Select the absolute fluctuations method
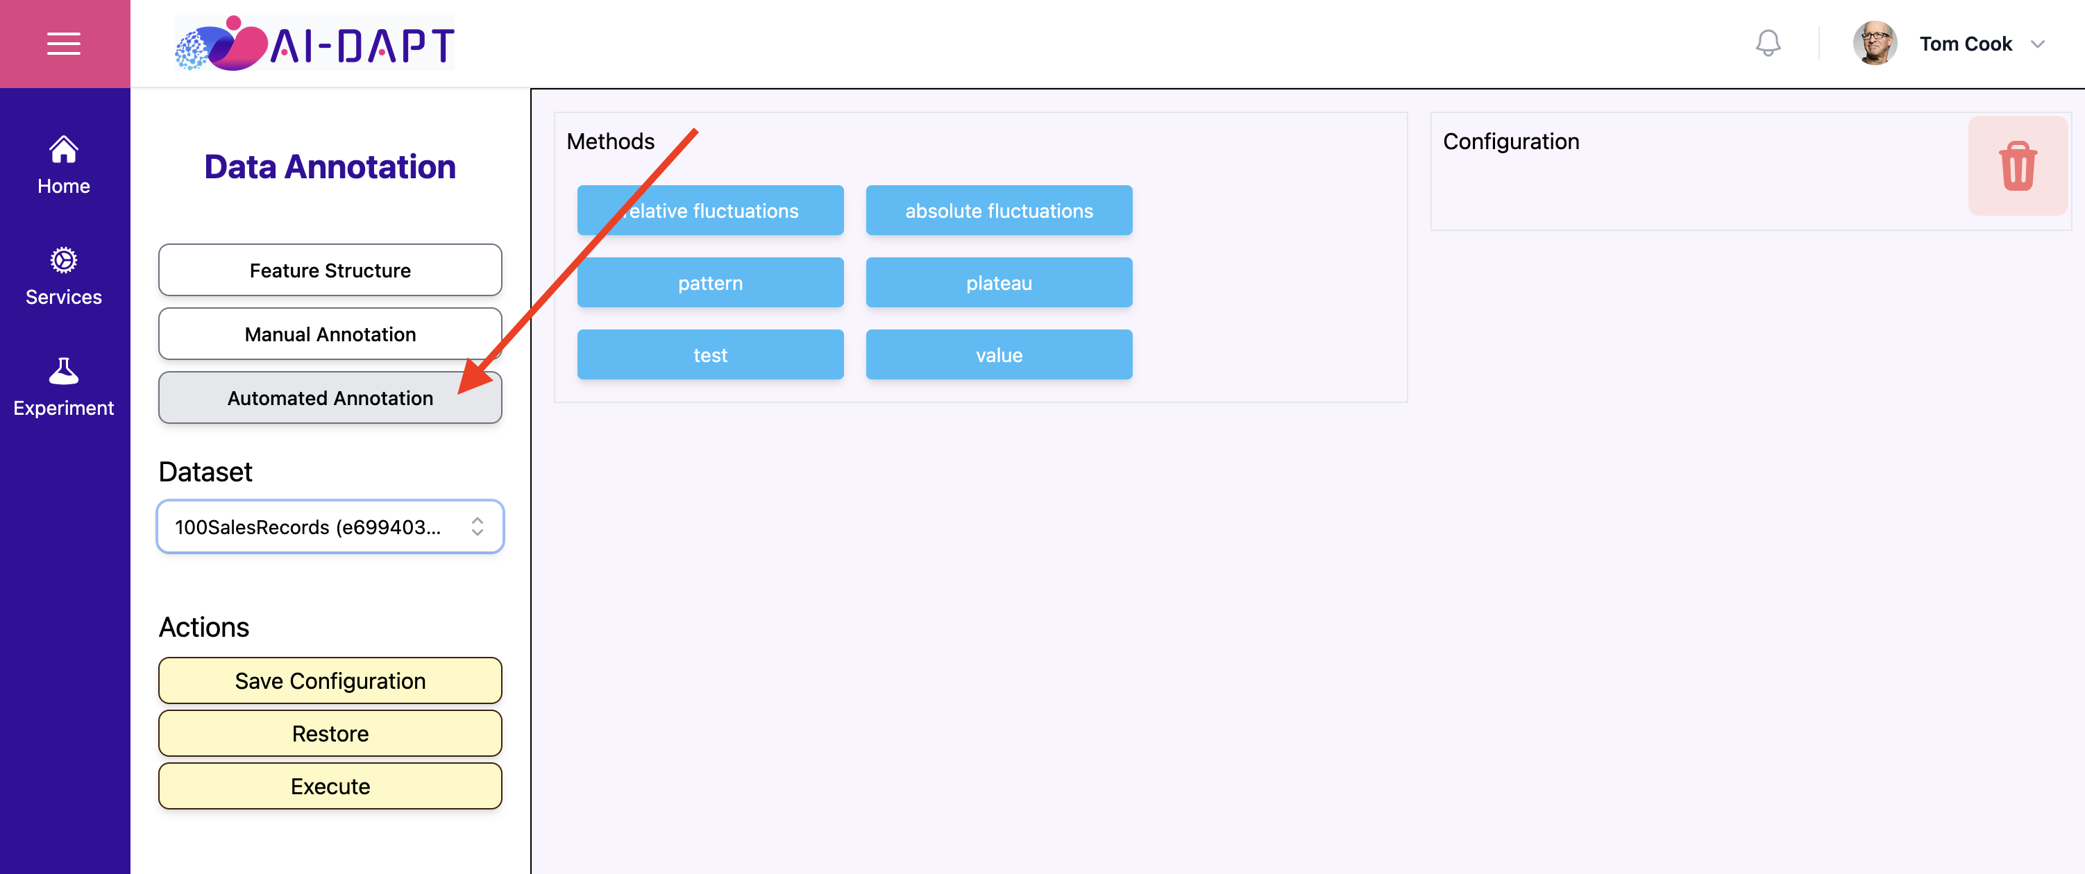 [x=999, y=210]
